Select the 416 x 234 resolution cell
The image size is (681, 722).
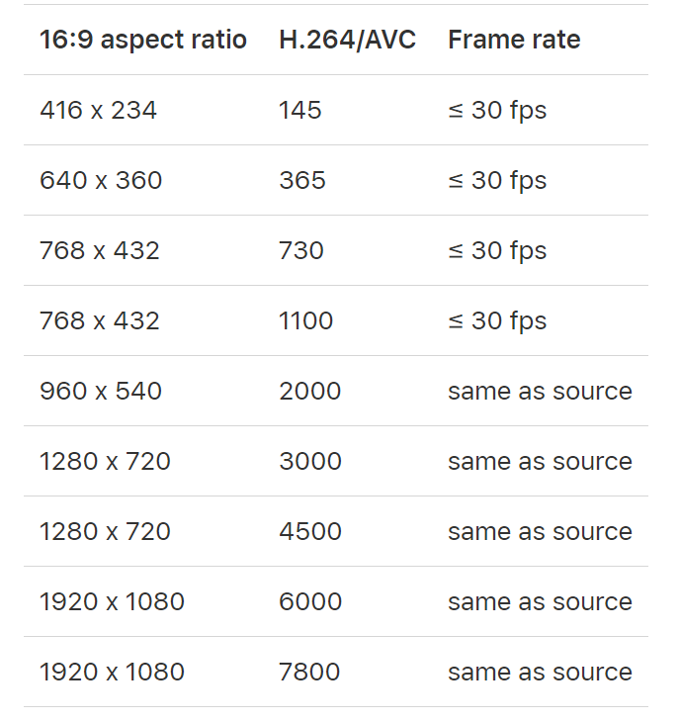coord(98,111)
